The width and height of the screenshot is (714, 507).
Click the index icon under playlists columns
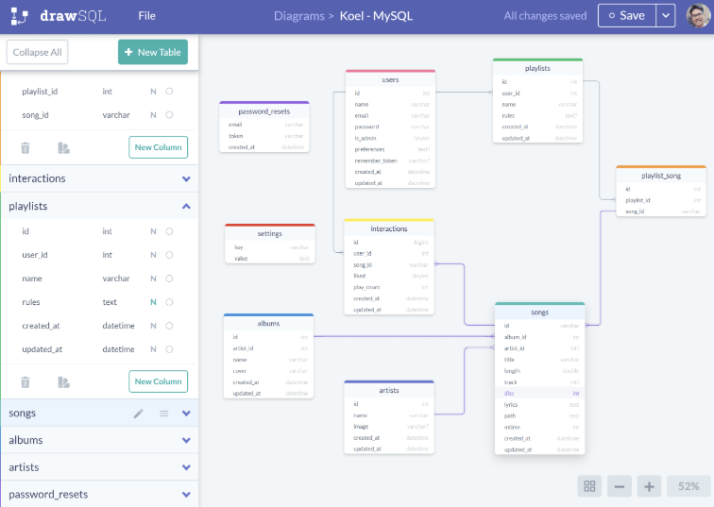[64, 382]
